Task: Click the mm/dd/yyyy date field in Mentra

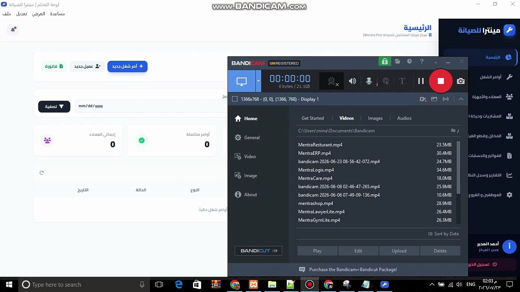Action: (151, 106)
